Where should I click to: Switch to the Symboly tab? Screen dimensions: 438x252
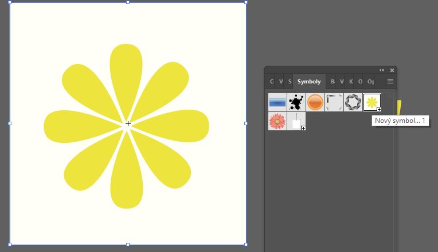(309, 82)
